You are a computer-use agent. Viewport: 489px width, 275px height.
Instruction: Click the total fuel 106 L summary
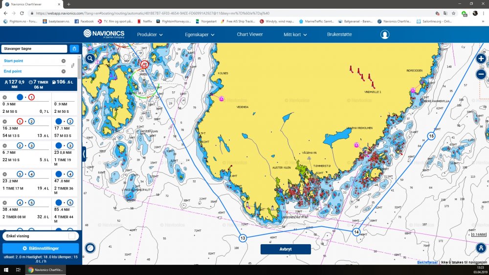click(x=63, y=82)
